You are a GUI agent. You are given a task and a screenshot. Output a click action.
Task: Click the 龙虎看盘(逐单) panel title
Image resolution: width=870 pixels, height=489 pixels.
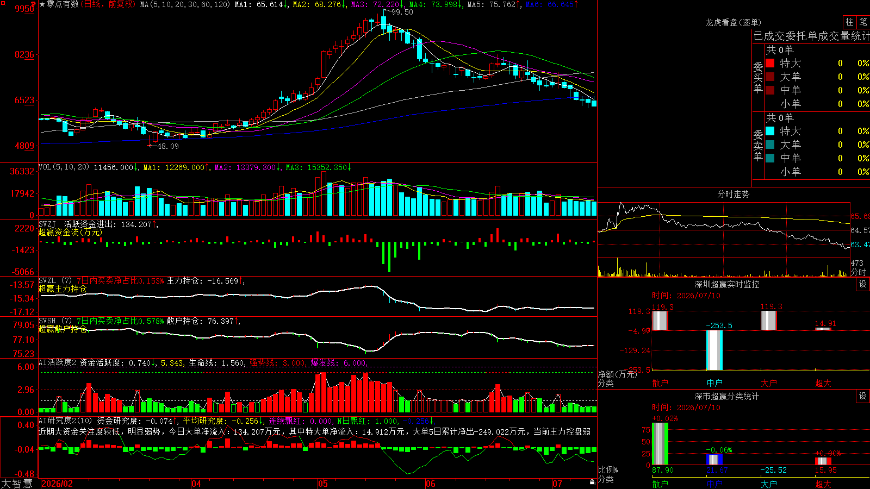(x=733, y=22)
